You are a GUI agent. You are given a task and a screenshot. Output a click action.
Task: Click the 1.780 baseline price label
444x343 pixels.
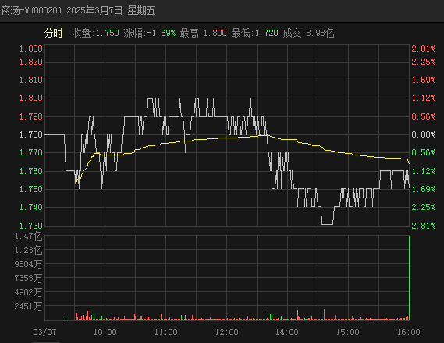[x=31, y=134]
